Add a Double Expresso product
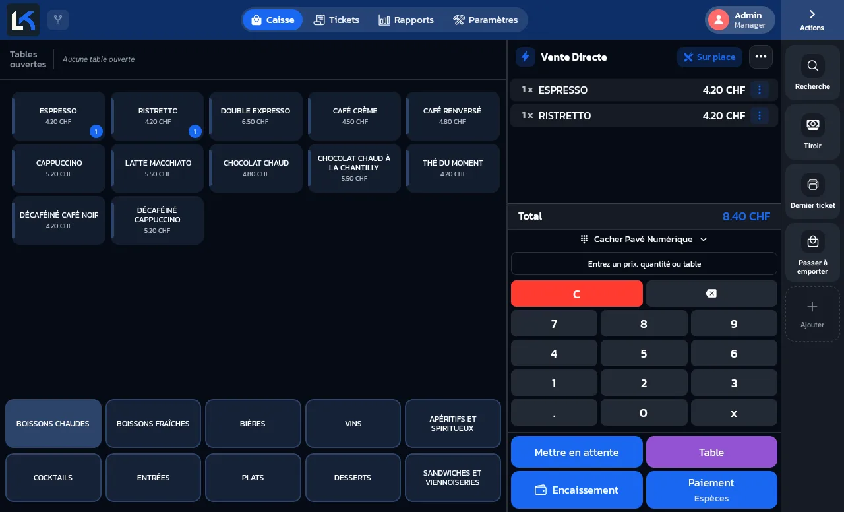 click(x=256, y=116)
